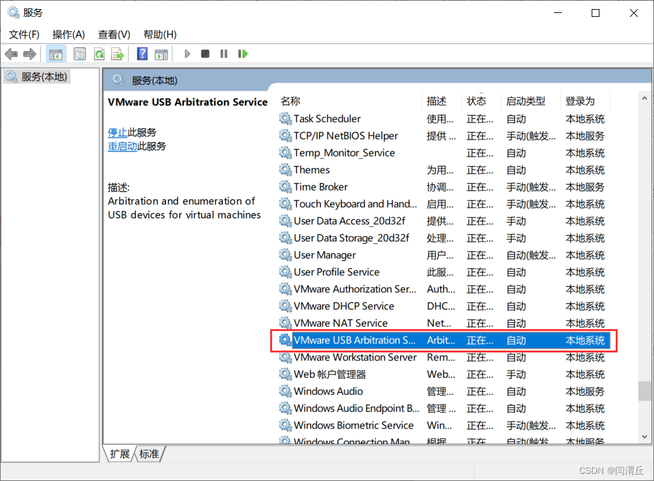Viewport: 654px width, 481px height.
Task: Select 服务(本地) in the left tree
Action: click(37, 77)
